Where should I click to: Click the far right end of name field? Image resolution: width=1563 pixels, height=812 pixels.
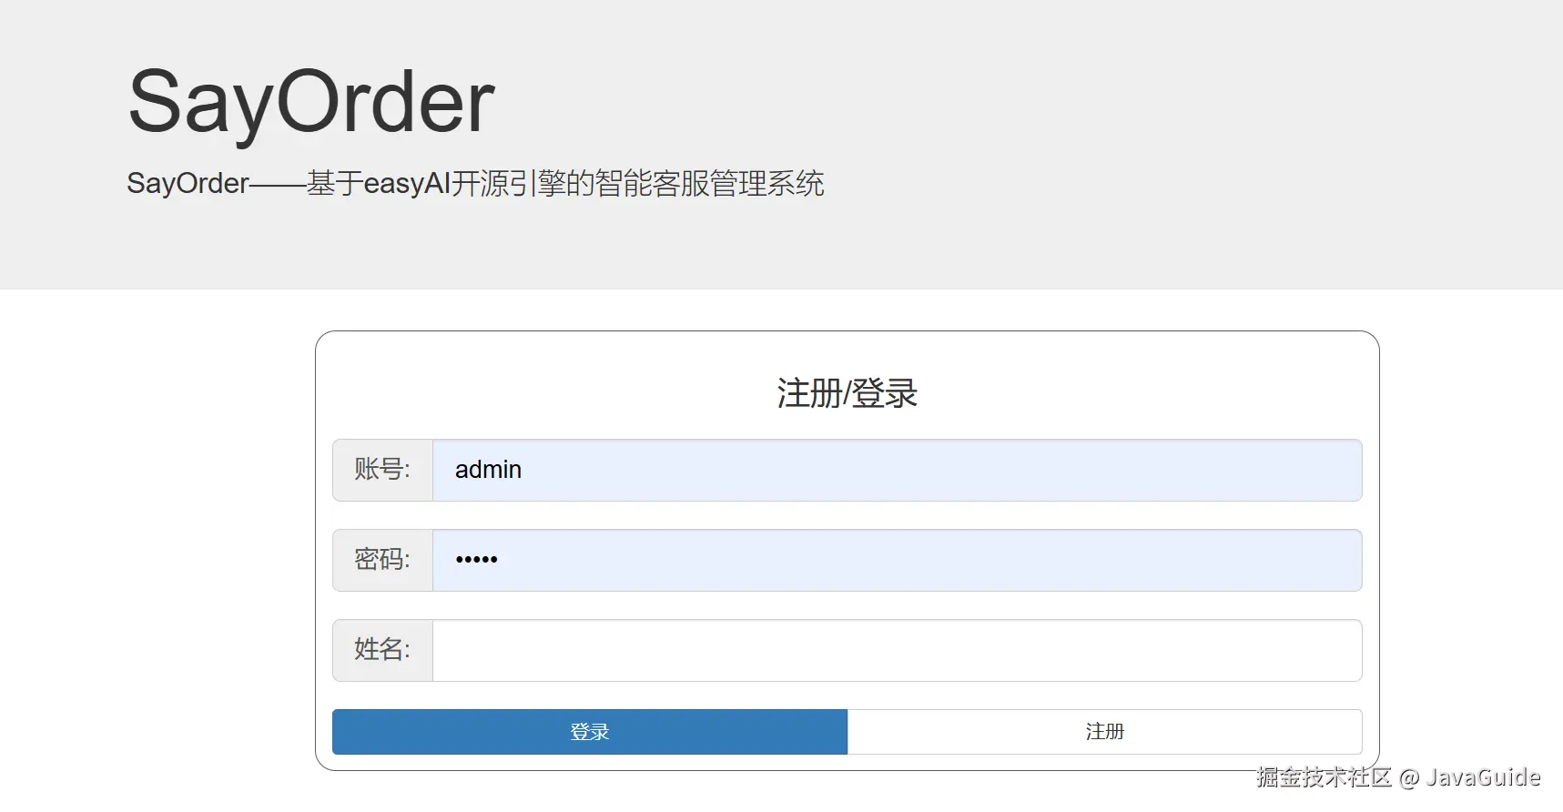(x=1343, y=650)
